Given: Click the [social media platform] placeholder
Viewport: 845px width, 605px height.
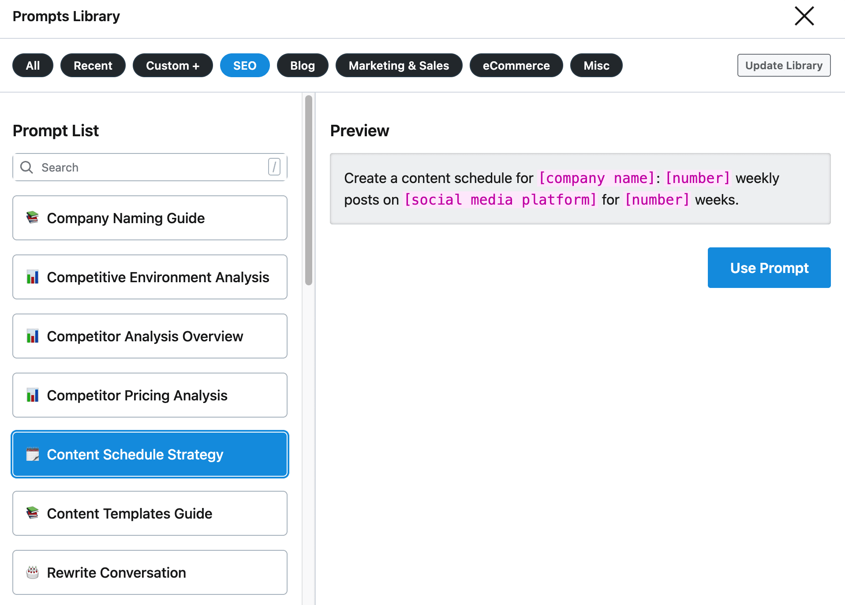Looking at the screenshot, I should pyautogui.click(x=500, y=200).
